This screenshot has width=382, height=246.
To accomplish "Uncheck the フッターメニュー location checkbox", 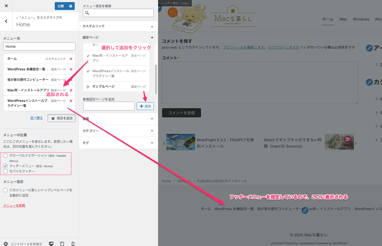I will (5, 166).
